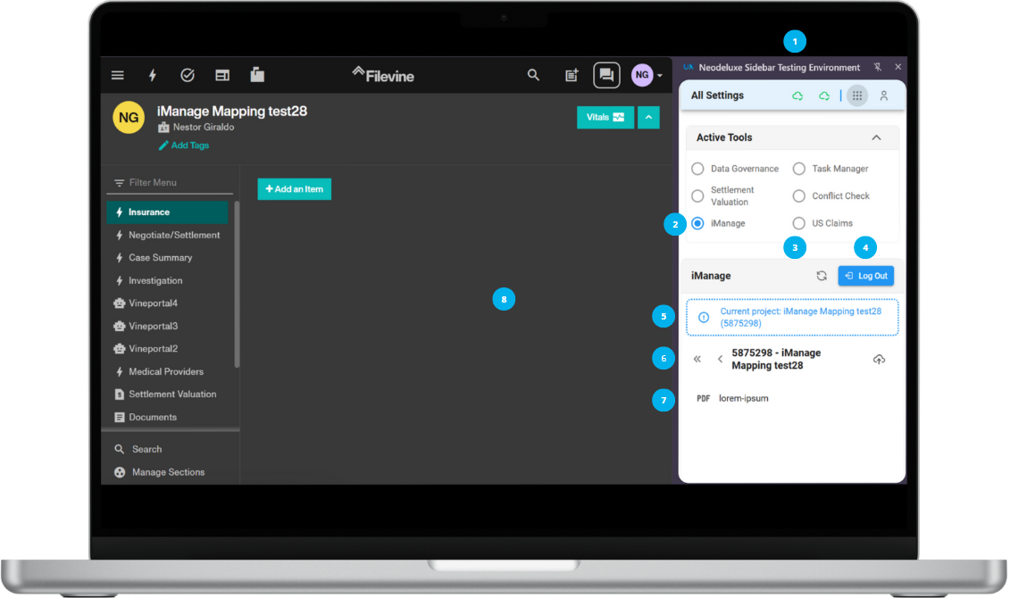Go to root with double left chevron
Image resolution: width=1010 pixels, height=598 pixels.
(x=697, y=359)
